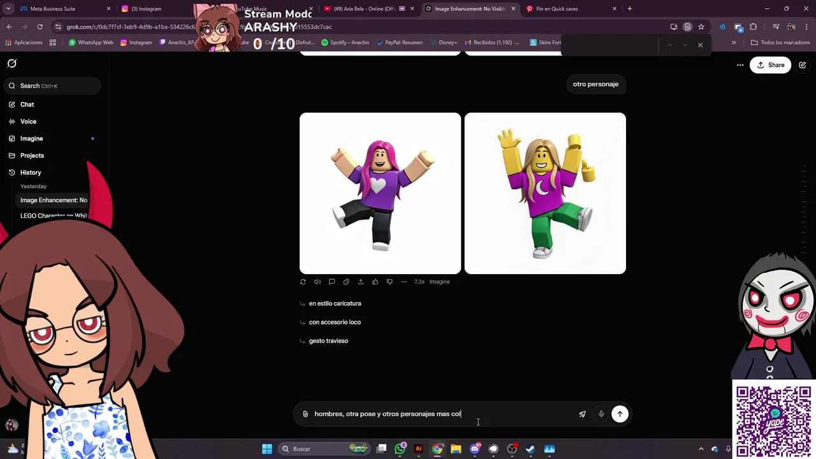Open Imagine in the sidebar
Screen dimensions: 816x459
pos(31,138)
